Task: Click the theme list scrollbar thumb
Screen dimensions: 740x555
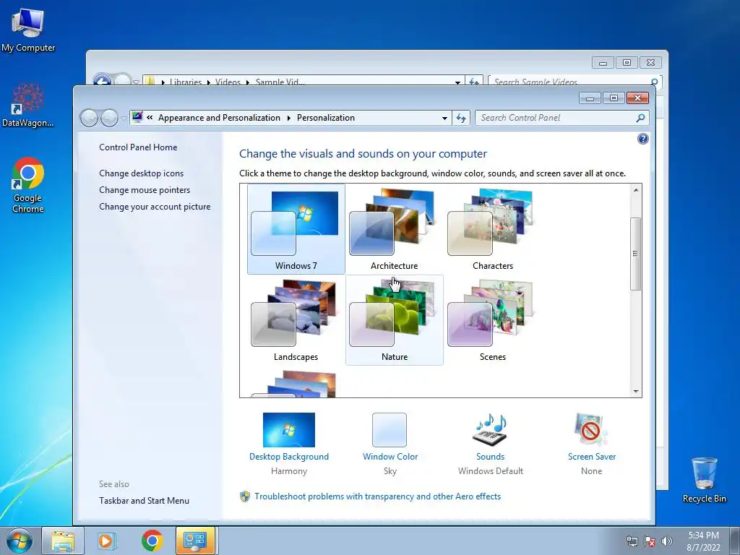Action: 636,254
